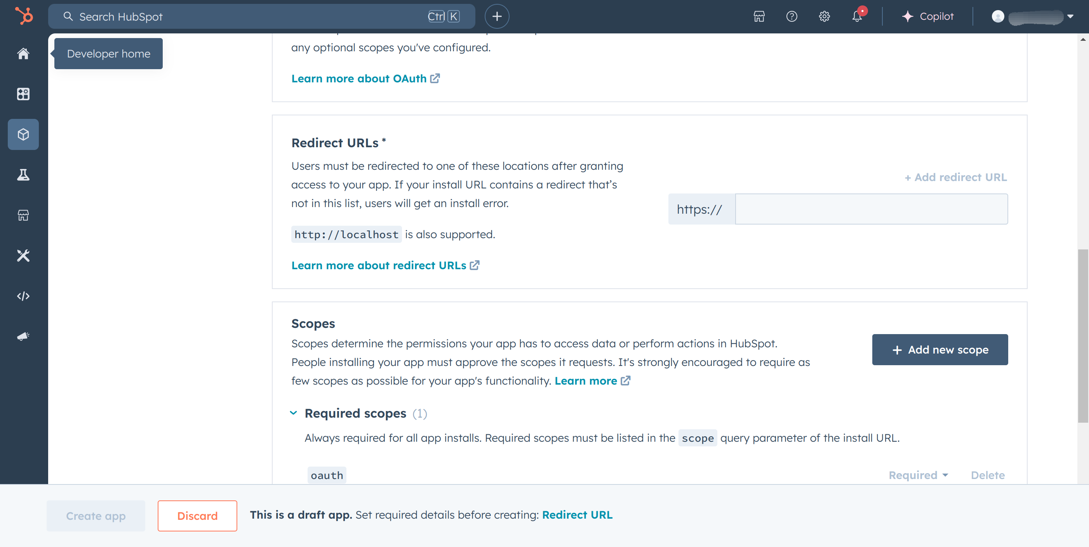The height and width of the screenshot is (547, 1089).
Task: Open the tools wrench icon in sidebar
Action: [x=23, y=255]
